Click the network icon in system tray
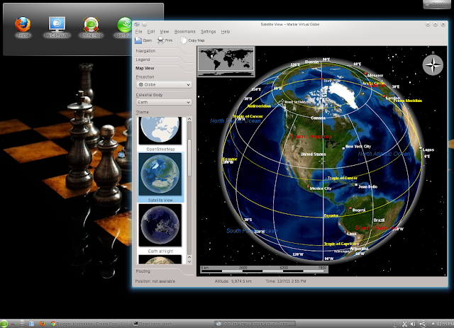 [423, 324]
